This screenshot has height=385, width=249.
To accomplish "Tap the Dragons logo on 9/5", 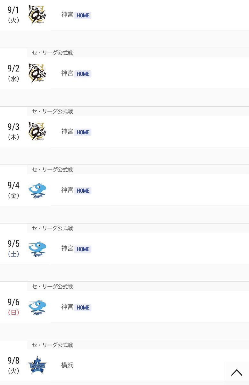I will (37, 249).
